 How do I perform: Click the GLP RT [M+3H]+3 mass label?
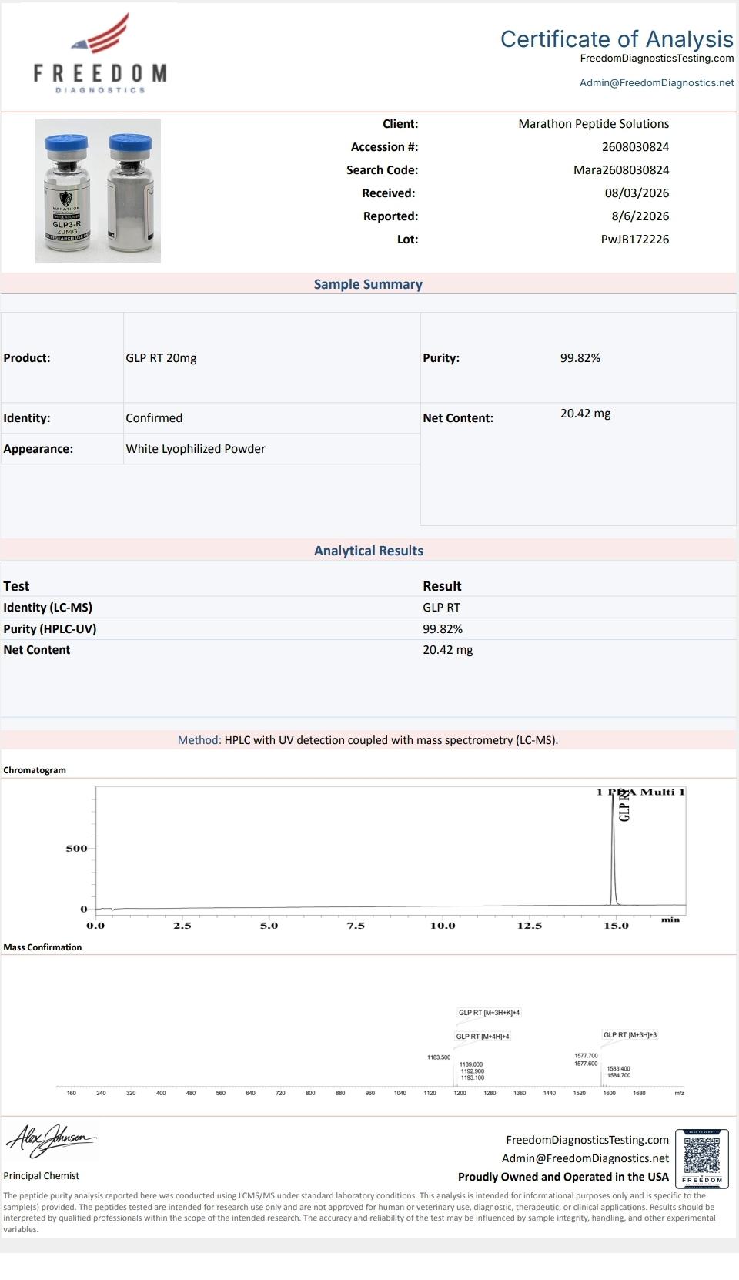[x=630, y=1035]
